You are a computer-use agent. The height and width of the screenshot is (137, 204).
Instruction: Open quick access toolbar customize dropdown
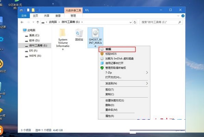point(37,10)
